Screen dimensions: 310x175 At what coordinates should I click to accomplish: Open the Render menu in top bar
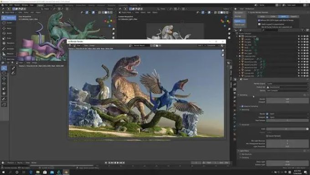pyautogui.click(x=17, y=5)
